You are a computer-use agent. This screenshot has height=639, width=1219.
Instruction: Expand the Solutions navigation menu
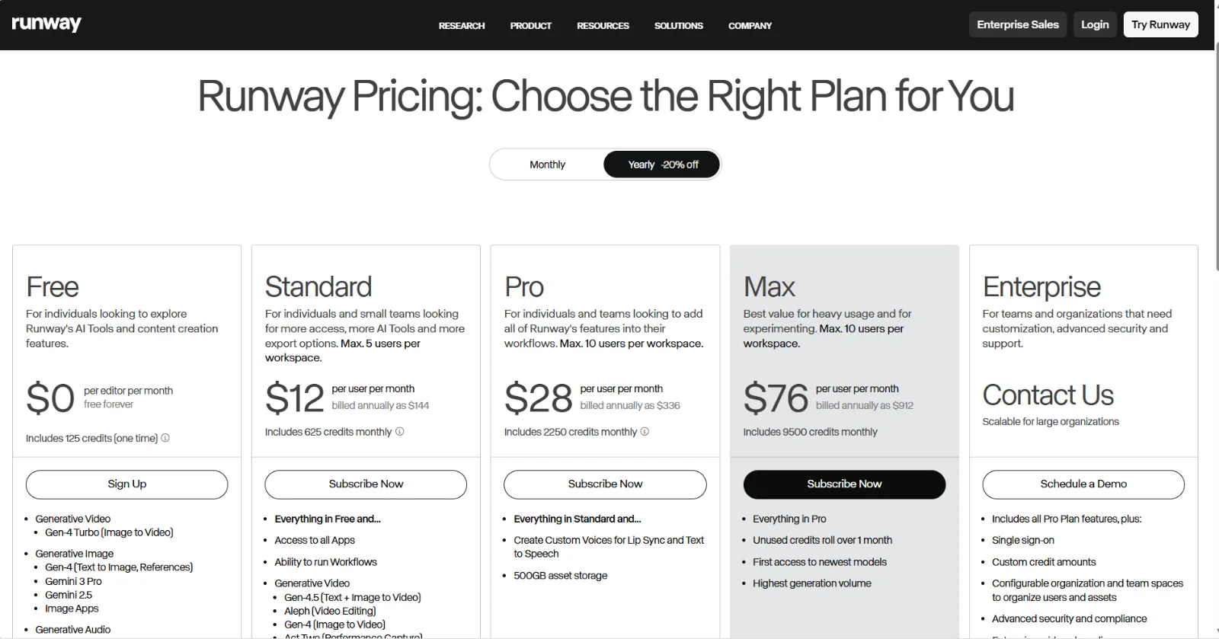pyautogui.click(x=679, y=26)
